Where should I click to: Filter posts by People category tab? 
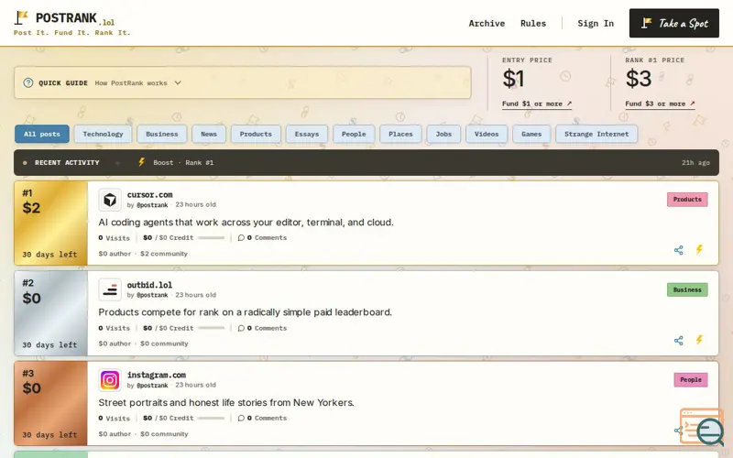coord(354,134)
